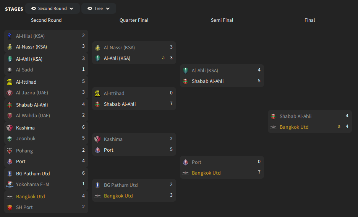Toggle eye icon beside Second Round
This screenshot has width=358, height=217.
[x=34, y=8]
